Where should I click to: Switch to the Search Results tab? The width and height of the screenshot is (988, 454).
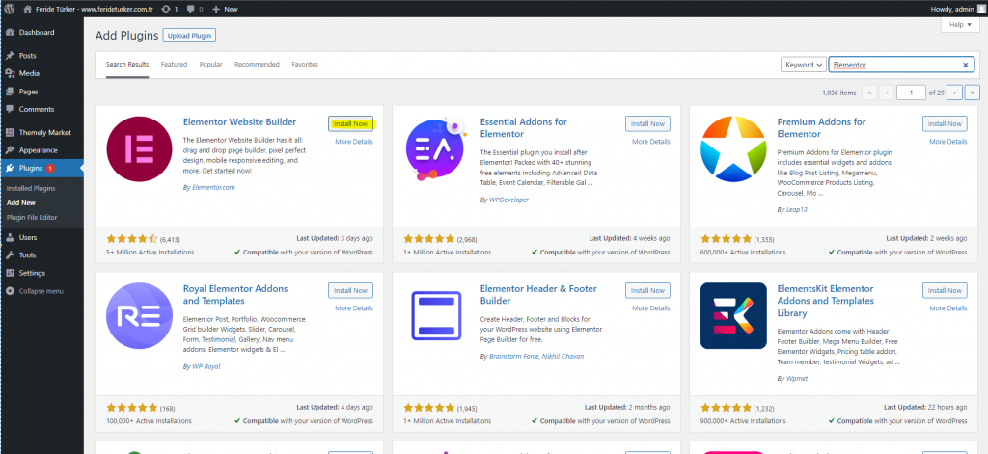point(127,65)
